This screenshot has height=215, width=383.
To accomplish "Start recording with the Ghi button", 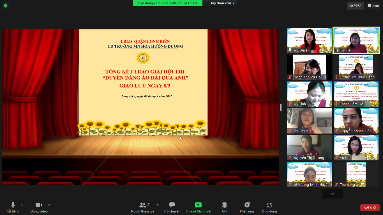I will click(224, 207).
